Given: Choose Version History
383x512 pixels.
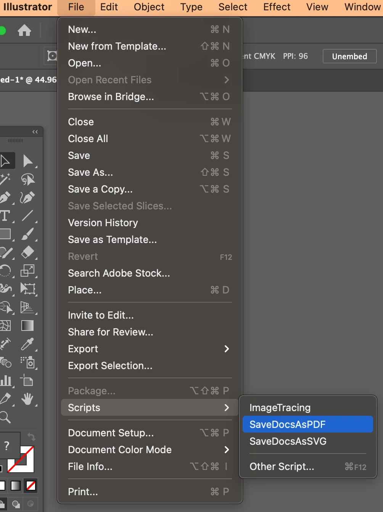Looking at the screenshot, I should [150, 223].
